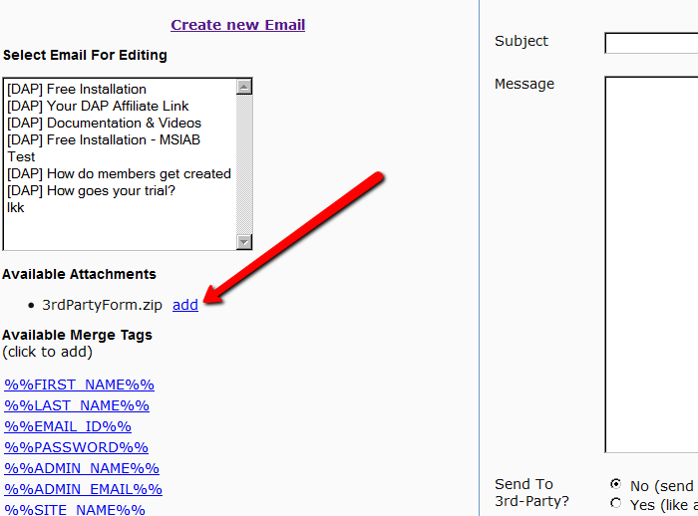Click into the Subject input field
The width and height of the screenshot is (698, 516).
(650, 43)
